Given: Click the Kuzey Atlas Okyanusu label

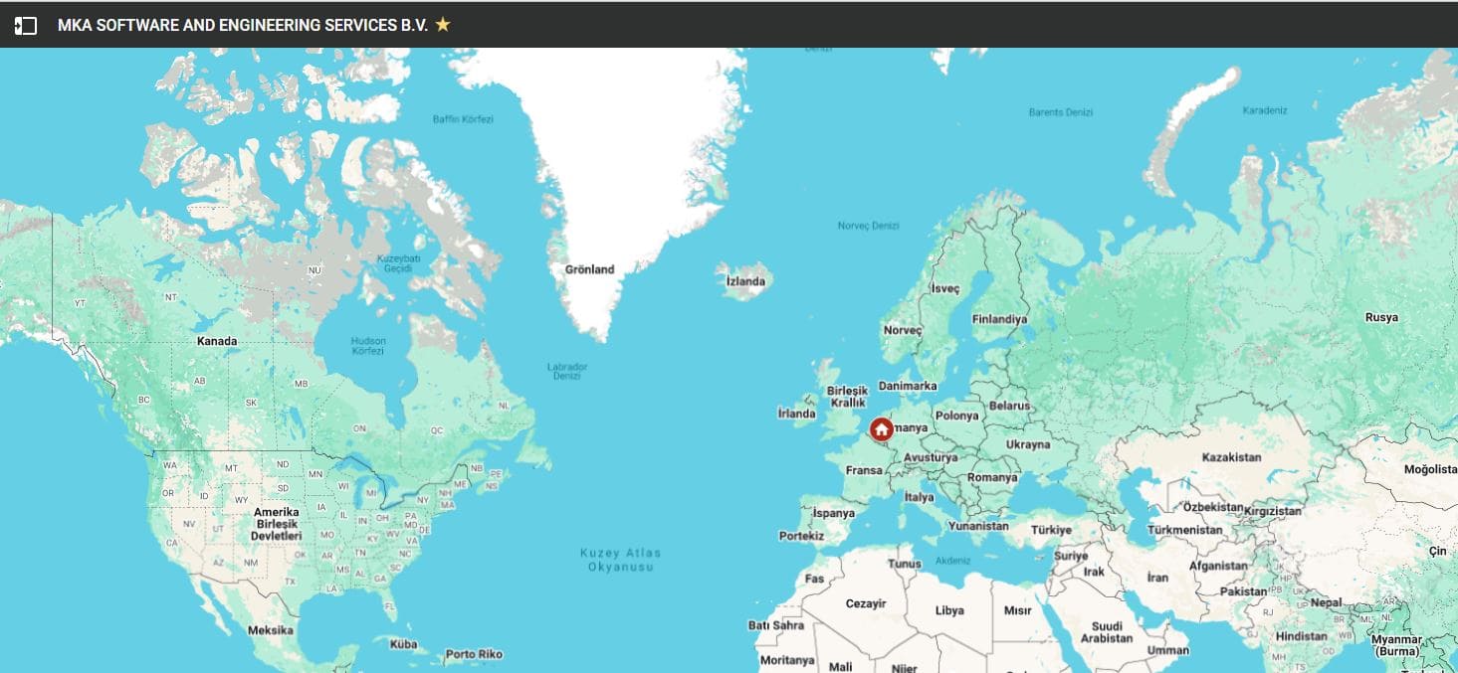Looking at the screenshot, I should pyautogui.click(x=620, y=560).
